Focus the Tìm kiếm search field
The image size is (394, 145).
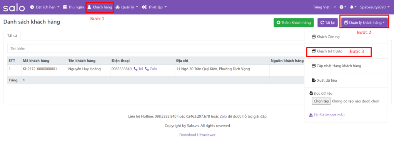156,48
